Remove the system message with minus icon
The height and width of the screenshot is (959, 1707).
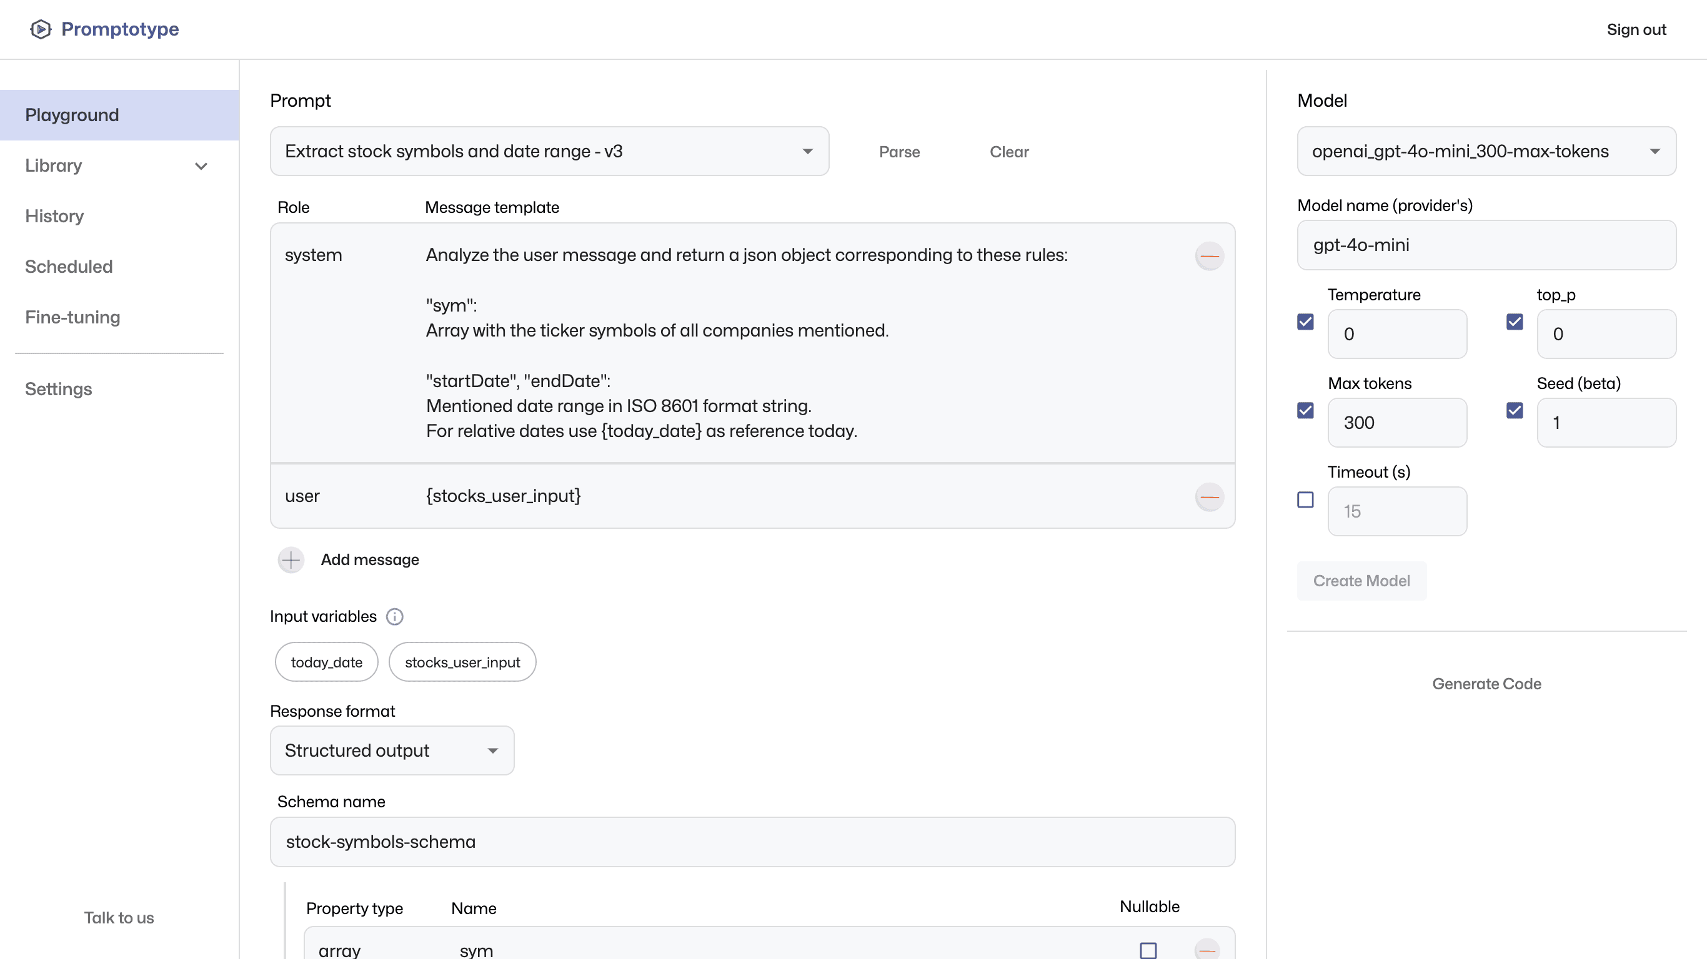1210,257
